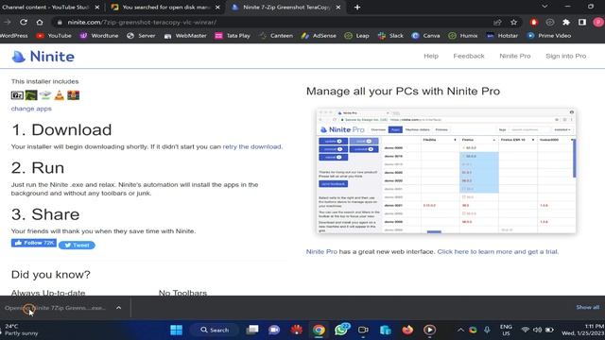Open the Prime Video bookmark
Image resolution: width=605 pixels, height=340 pixels.
549,36
